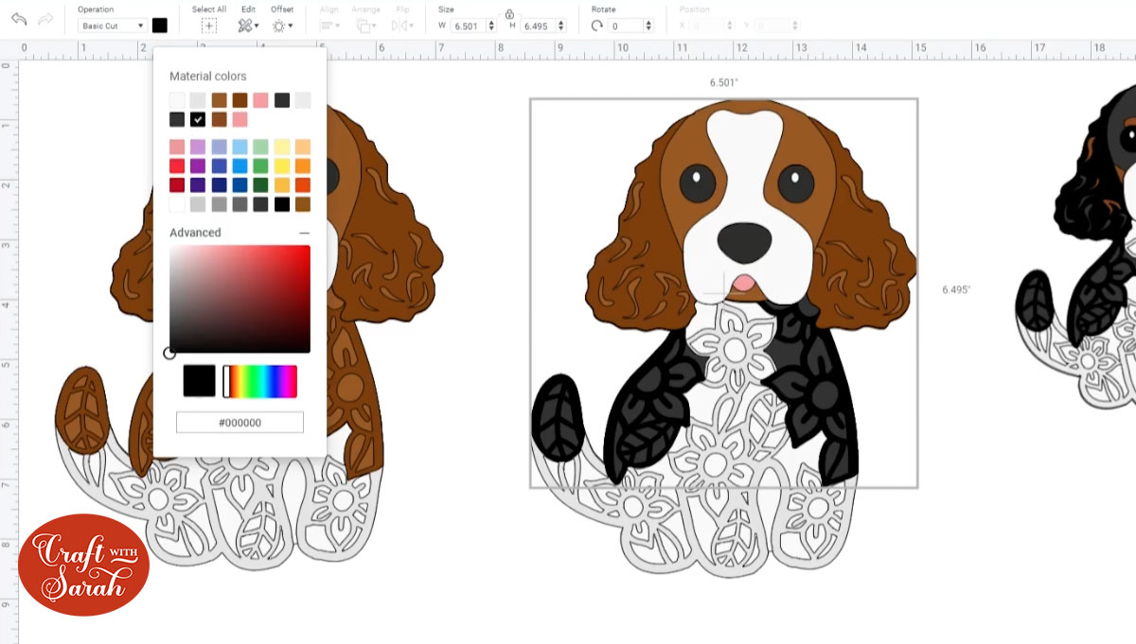
Task: Open the Align tool icon
Action: (x=328, y=26)
